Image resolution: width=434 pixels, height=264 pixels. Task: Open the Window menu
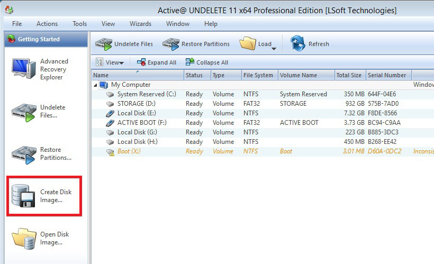[x=178, y=24]
